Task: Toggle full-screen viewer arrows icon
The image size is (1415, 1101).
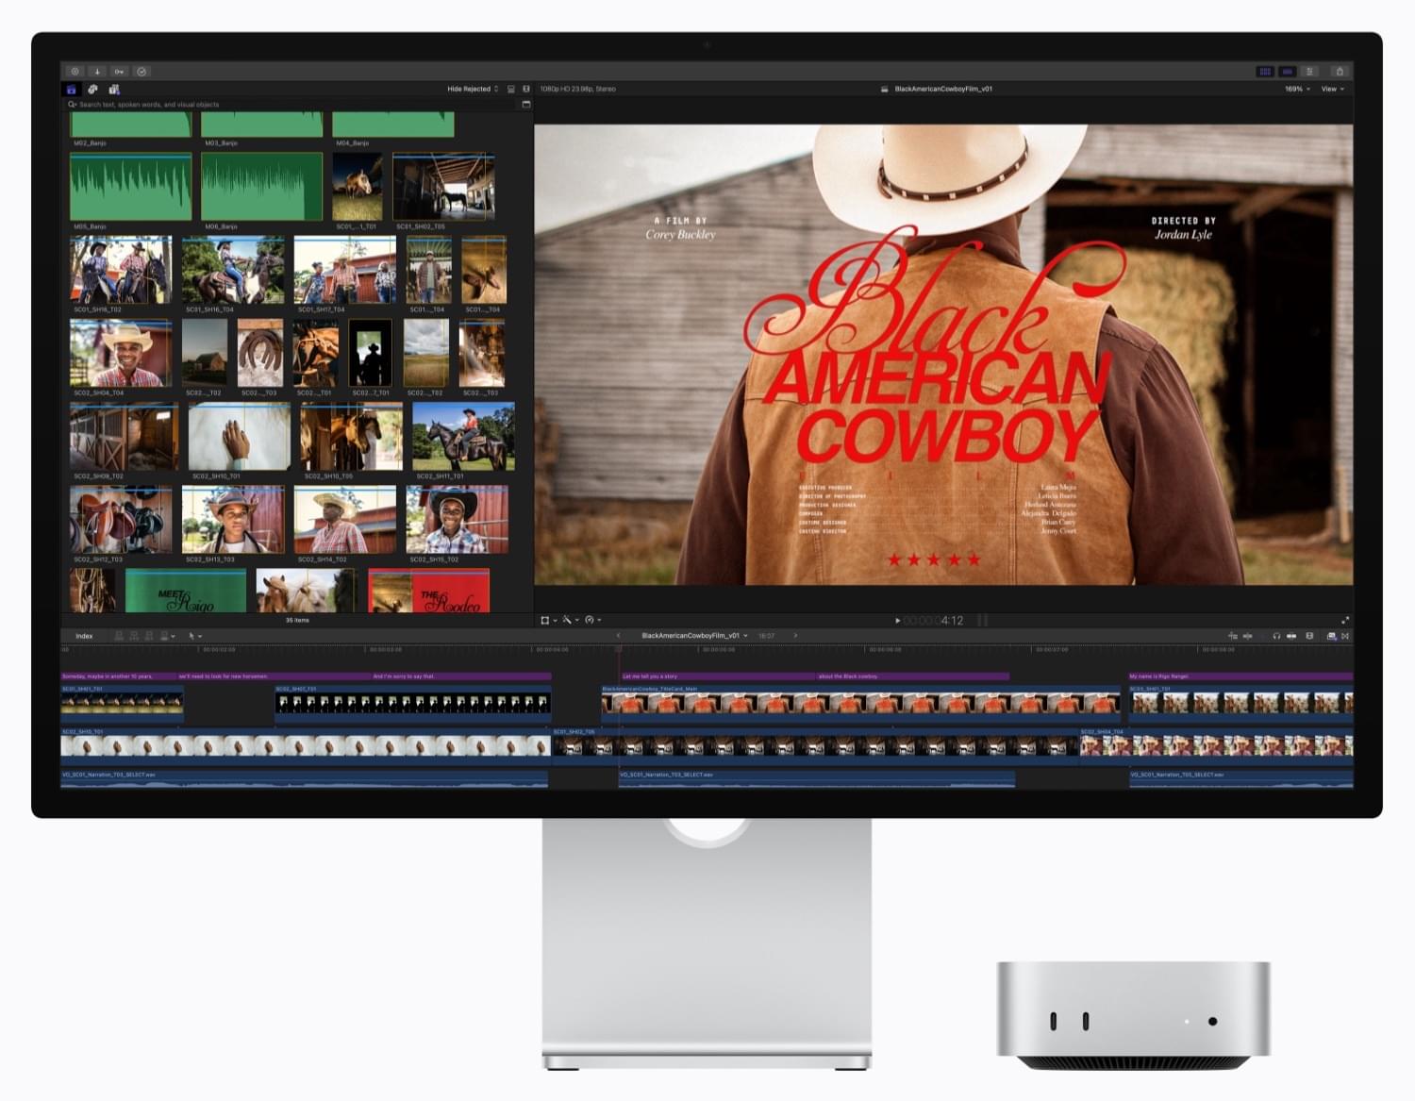Action: pos(1345,620)
